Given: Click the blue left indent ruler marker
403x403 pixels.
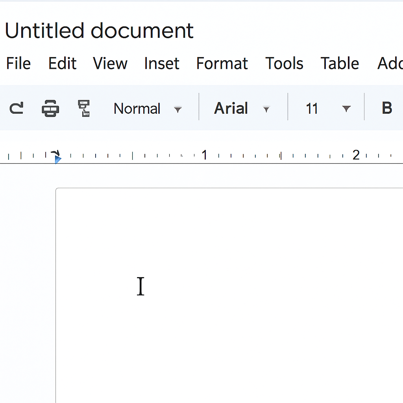Looking at the screenshot, I should coord(58,160).
